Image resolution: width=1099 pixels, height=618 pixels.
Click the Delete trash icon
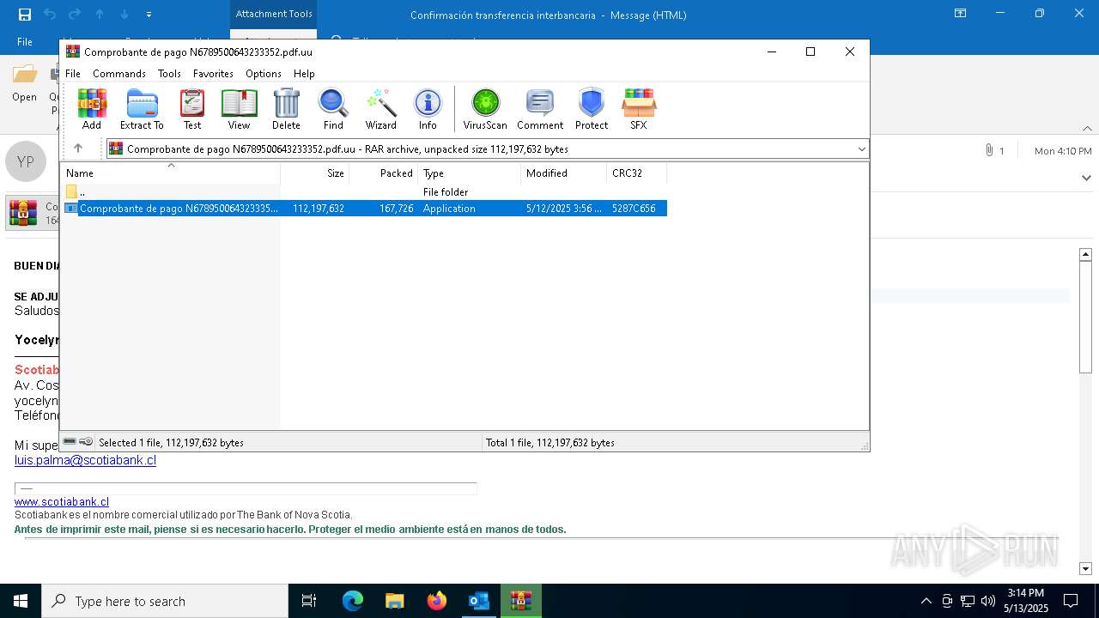tap(286, 109)
